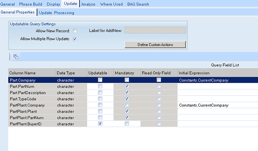
Task: Check Read Only Field for PartPlant.Plant
Action: point(159,111)
